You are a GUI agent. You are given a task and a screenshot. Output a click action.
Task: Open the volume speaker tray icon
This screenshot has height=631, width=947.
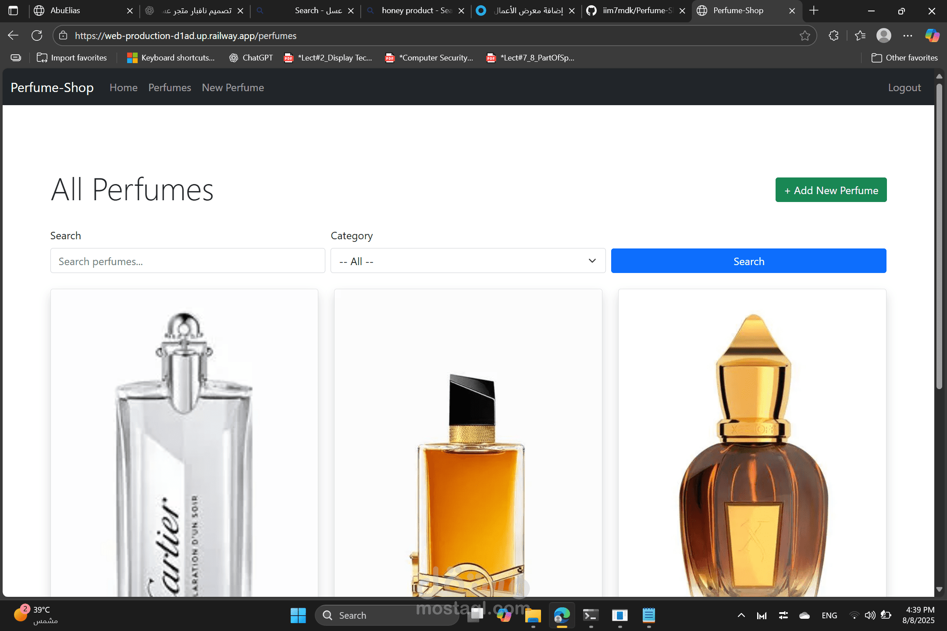click(870, 615)
